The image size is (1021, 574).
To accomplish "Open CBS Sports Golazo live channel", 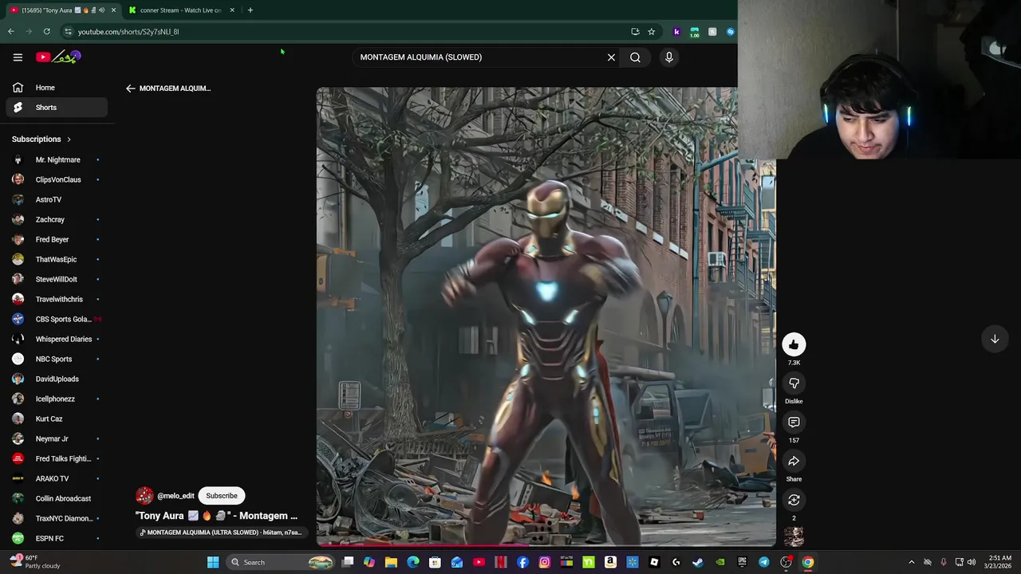I will [56, 319].
